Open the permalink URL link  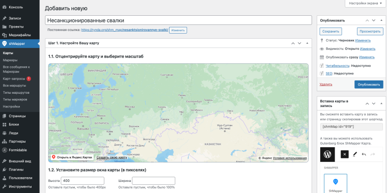pos(125,30)
